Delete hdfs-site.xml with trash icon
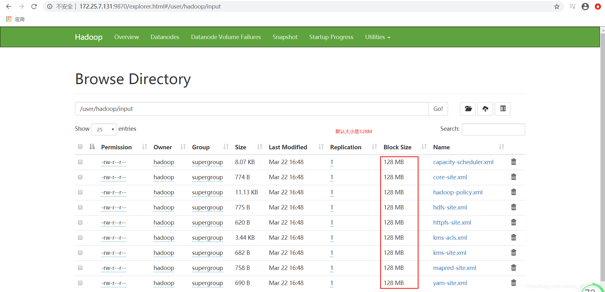The image size is (605, 292). pyautogui.click(x=514, y=207)
